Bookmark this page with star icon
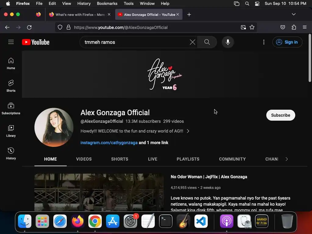The width and height of the screenshot is (312, 234). pos(252,27)
